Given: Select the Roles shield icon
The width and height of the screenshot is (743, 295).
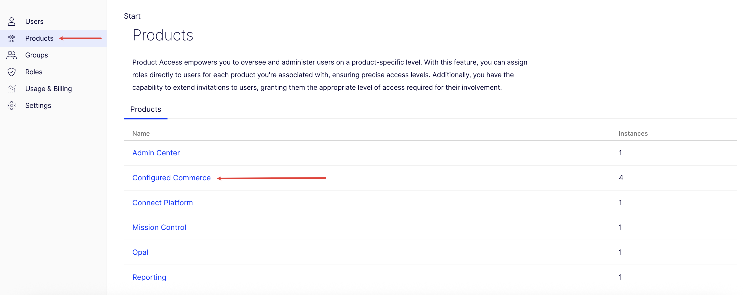Looking at the screenshot, I should (x=12, y=72).
